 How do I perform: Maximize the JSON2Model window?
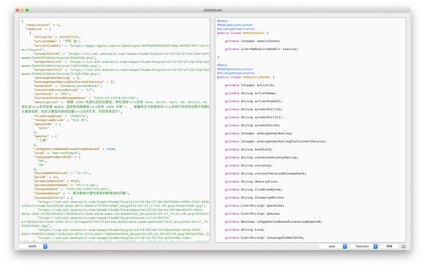pyautogui.click(x=27, y=10)
